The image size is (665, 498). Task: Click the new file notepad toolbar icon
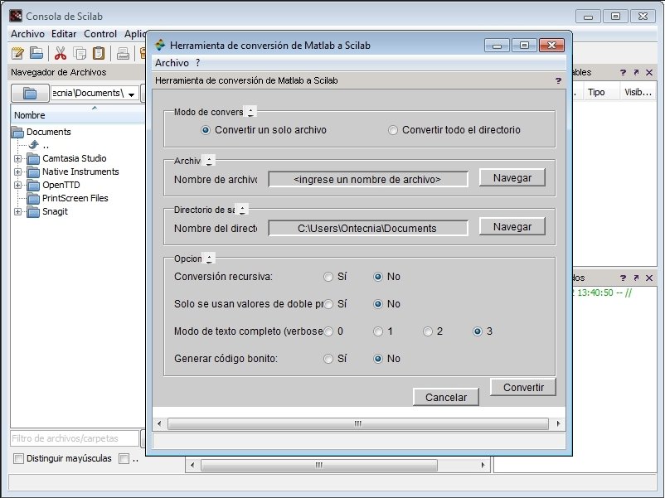tap(17, 53)
